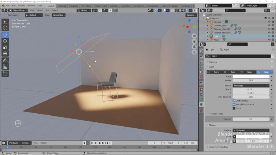The height and width of the screenshot is (155, 276).
Task: Toggle camera view icon
Action: (194, 47)
